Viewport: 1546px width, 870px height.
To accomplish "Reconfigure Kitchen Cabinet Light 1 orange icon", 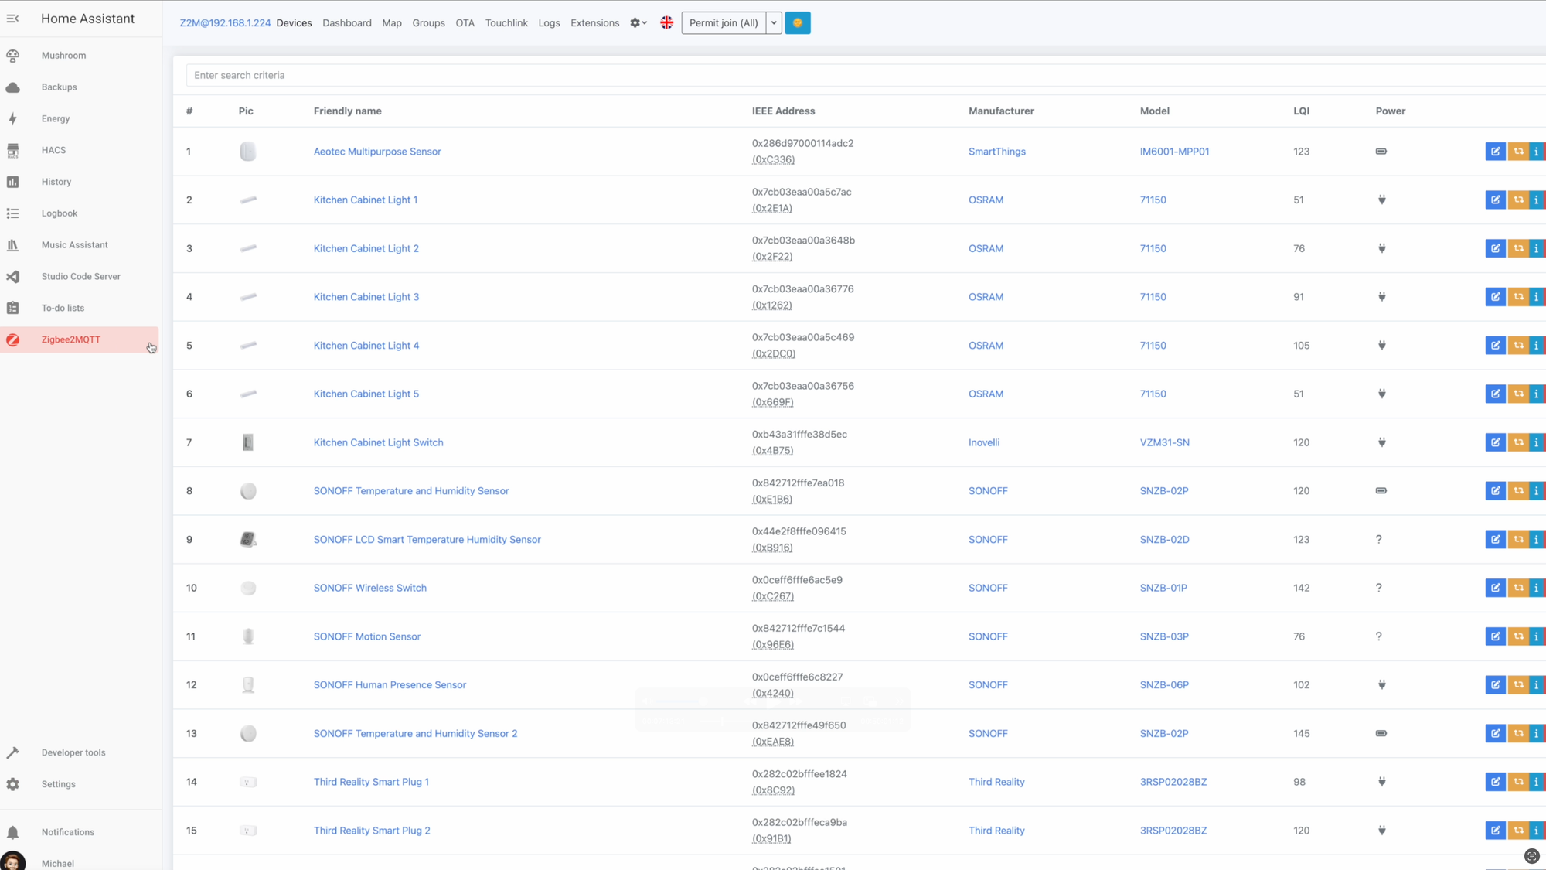I will pyautogui.click(x=1518, y=200).
